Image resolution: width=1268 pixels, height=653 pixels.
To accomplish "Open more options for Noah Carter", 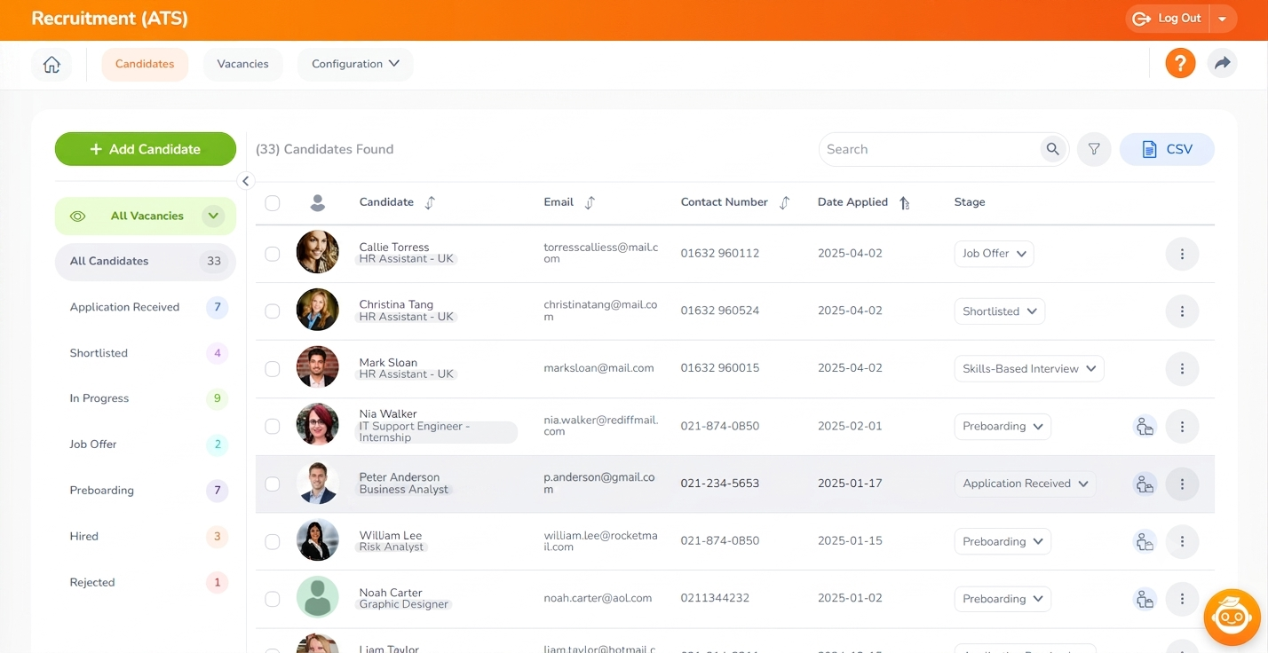I will pyautogui.click(x=1182, y=600).
